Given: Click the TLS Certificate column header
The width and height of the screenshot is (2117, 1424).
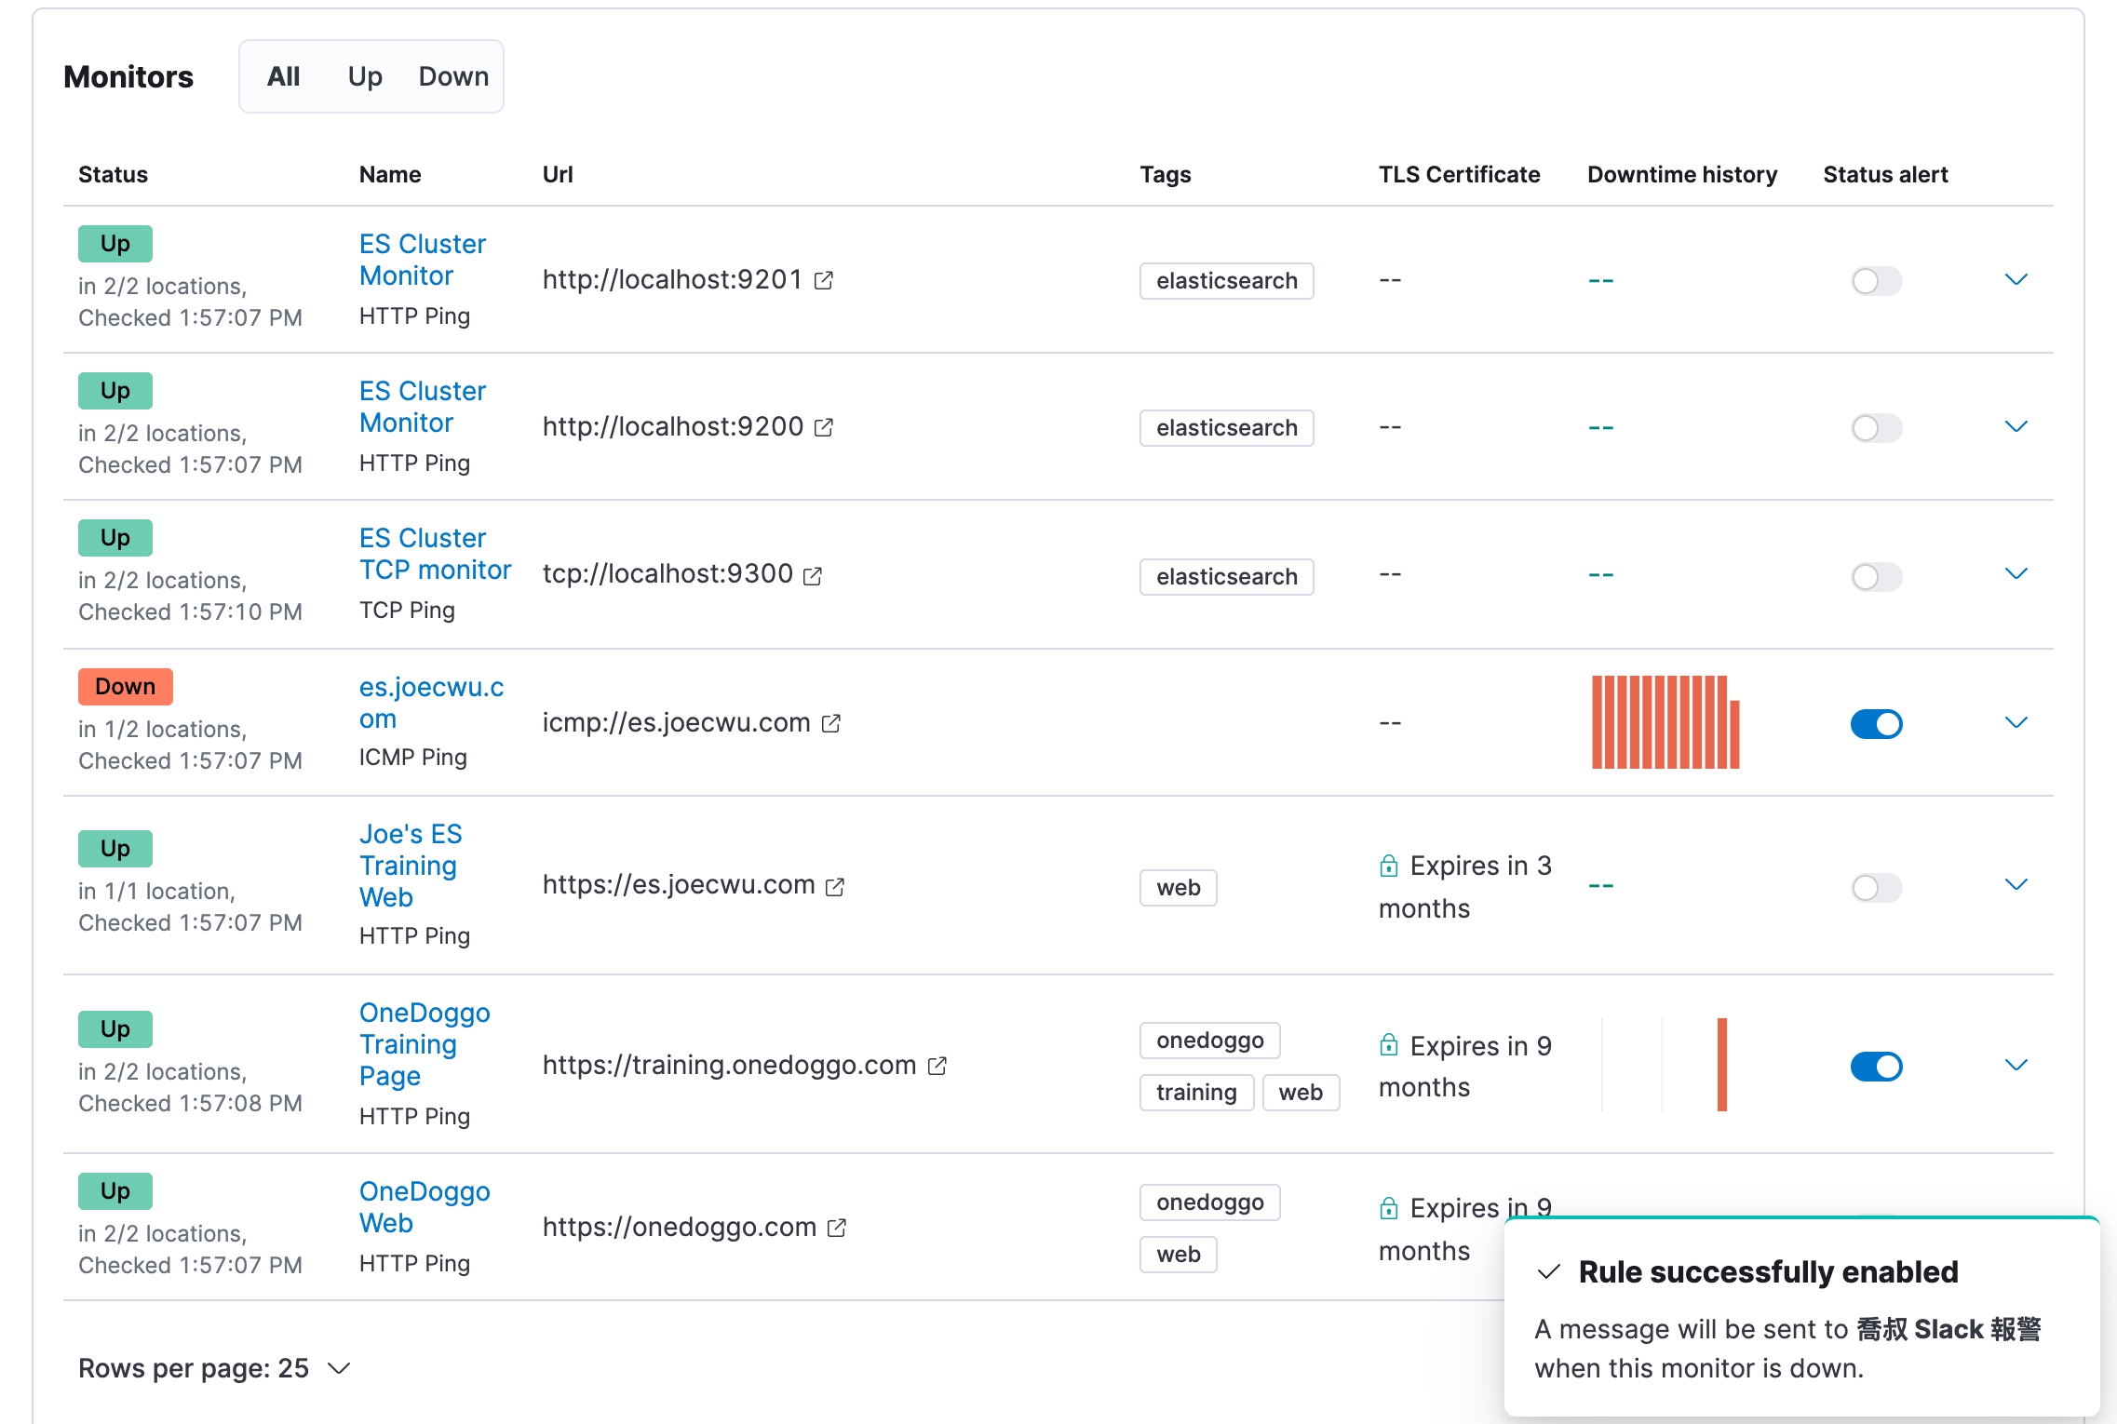Looking at the screenshot, I should click(1459, 175).
